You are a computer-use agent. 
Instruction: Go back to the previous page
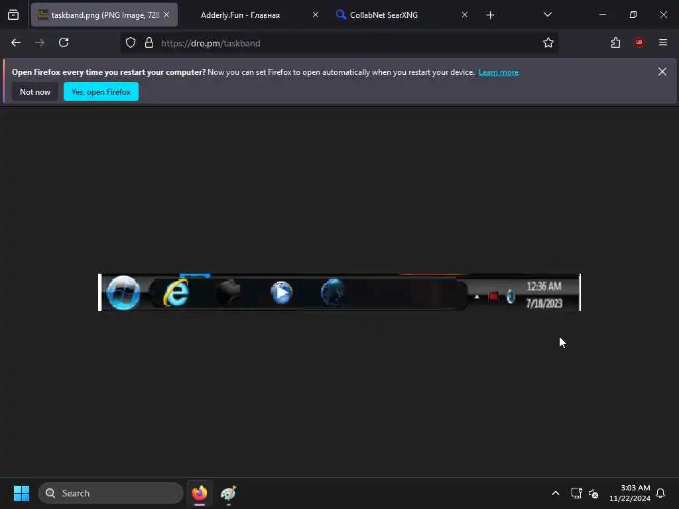[x=16, y=43]
